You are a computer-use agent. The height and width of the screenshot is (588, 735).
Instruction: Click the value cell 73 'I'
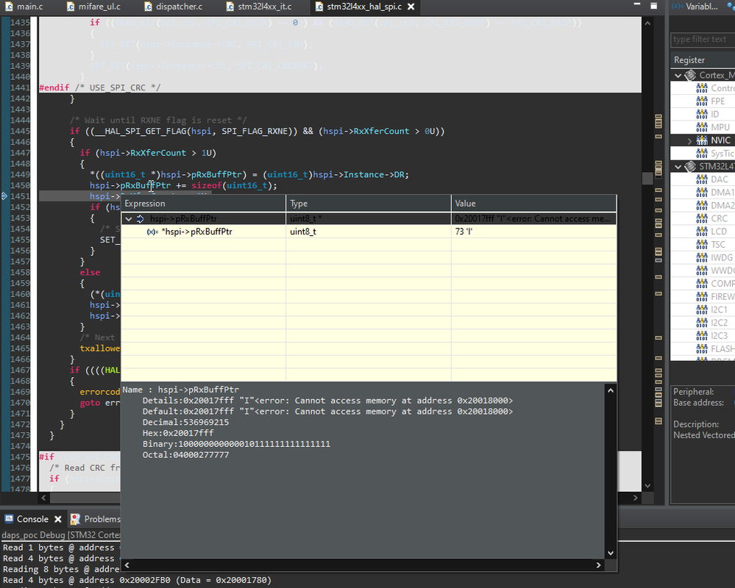click(533, 232)
